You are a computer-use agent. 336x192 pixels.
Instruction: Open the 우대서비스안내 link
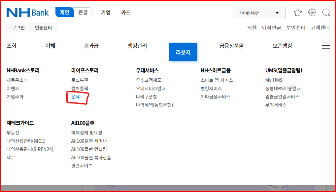(151, 88)
